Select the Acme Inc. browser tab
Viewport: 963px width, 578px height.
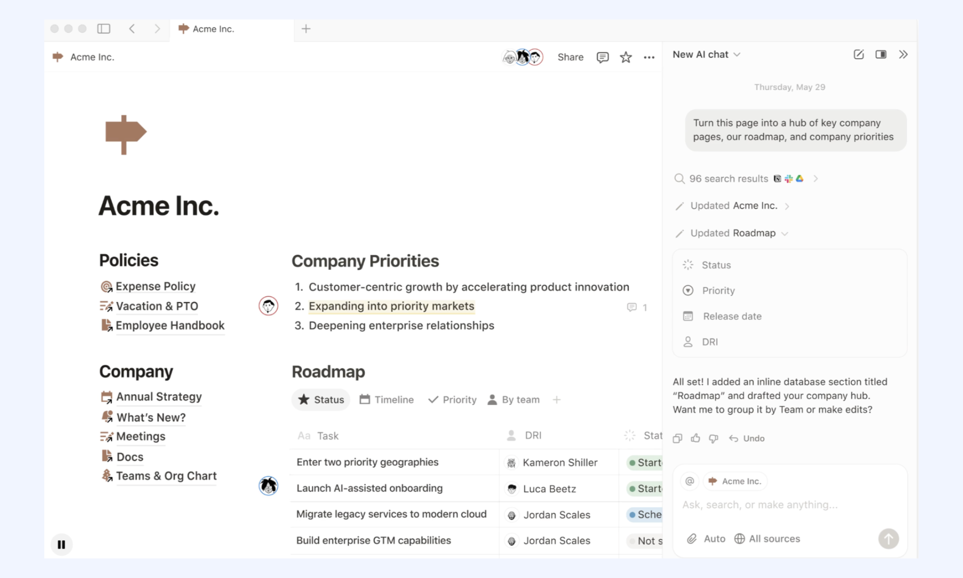point(232,29)
